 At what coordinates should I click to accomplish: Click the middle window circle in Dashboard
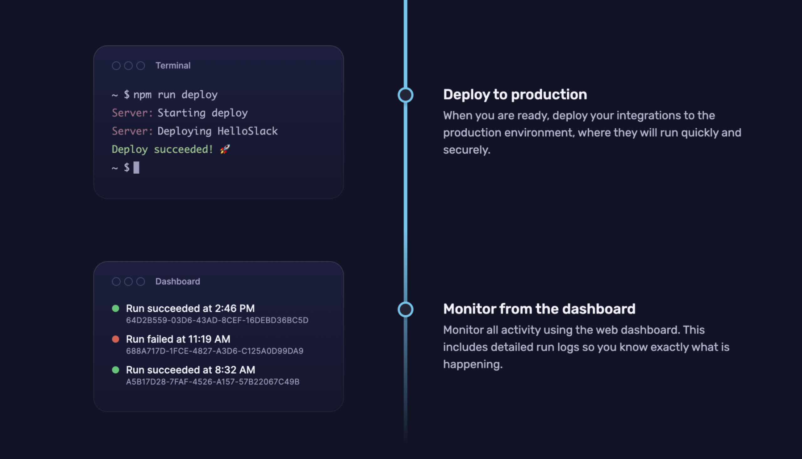pos(128,282)
